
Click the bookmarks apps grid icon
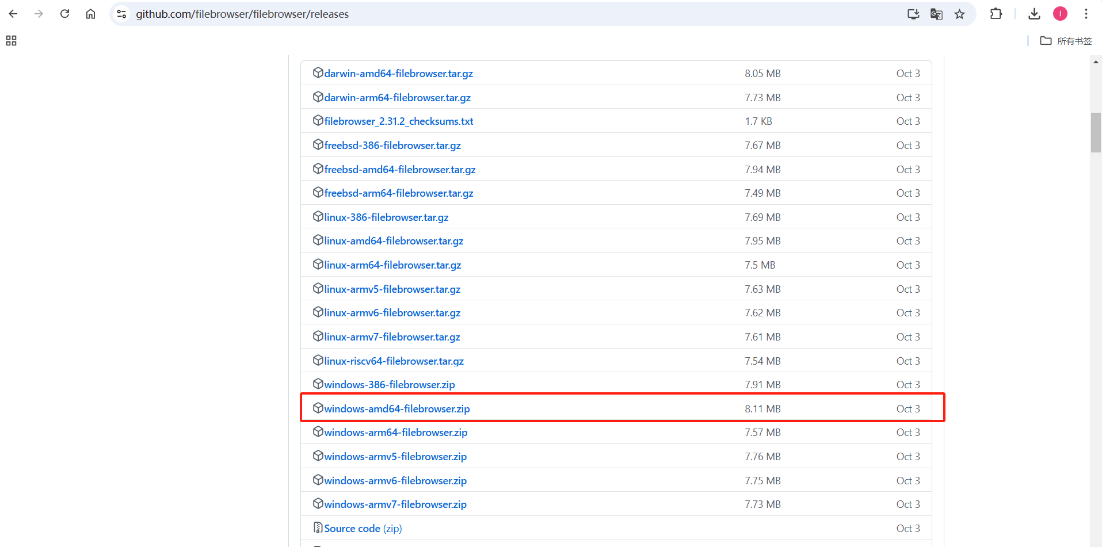(x=10, y=40)
